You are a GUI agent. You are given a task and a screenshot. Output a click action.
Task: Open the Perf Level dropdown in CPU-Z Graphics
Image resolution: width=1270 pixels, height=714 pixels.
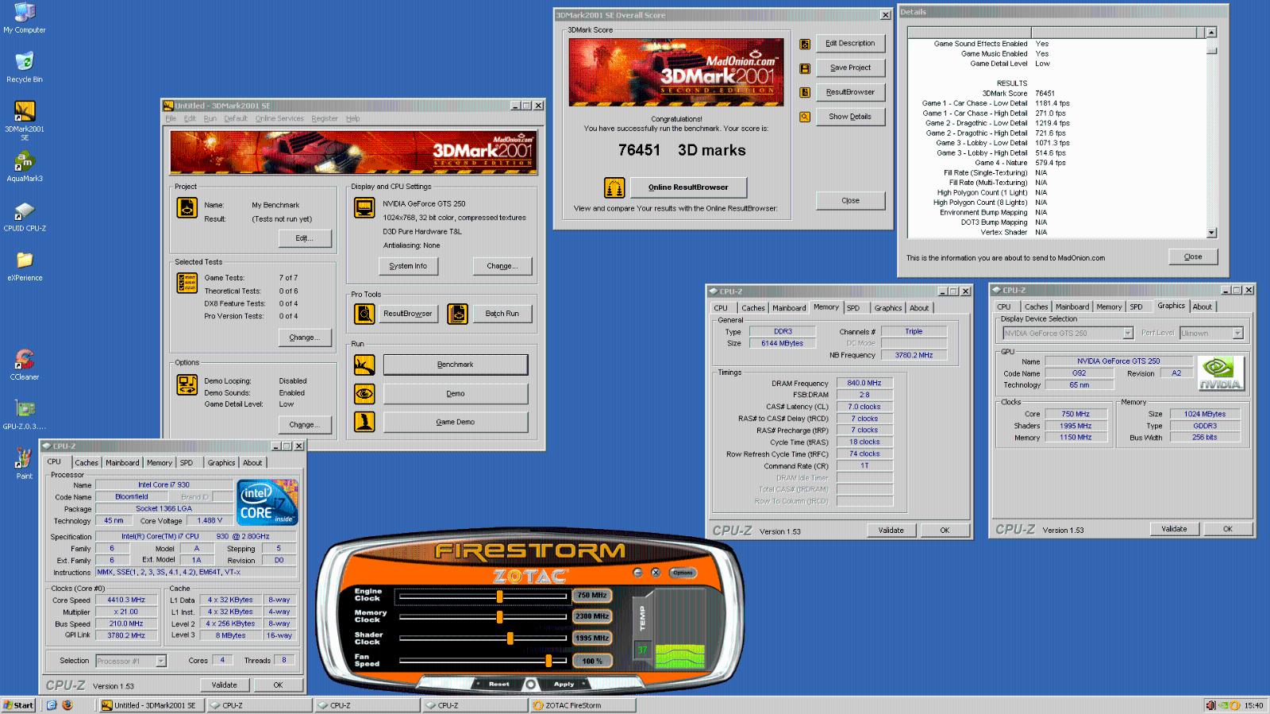1237,334
